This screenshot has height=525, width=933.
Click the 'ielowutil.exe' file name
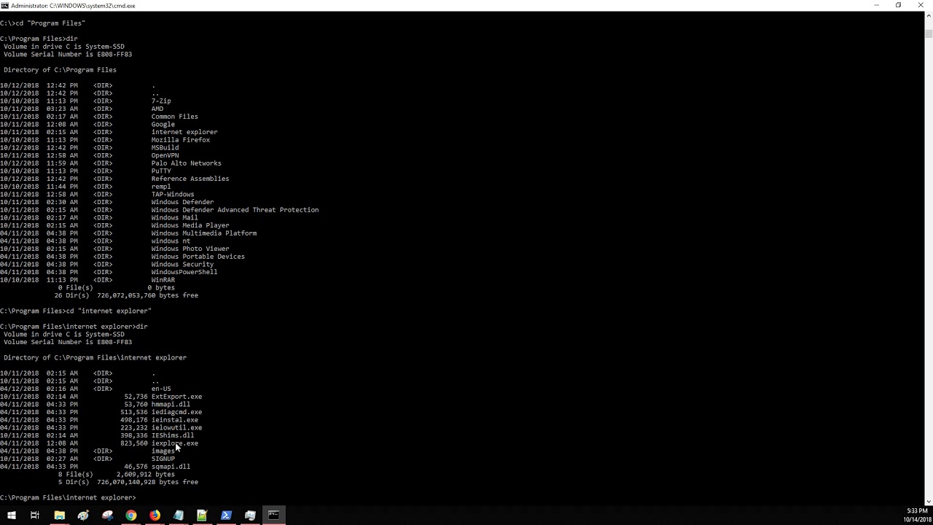(x=177, y=428)
